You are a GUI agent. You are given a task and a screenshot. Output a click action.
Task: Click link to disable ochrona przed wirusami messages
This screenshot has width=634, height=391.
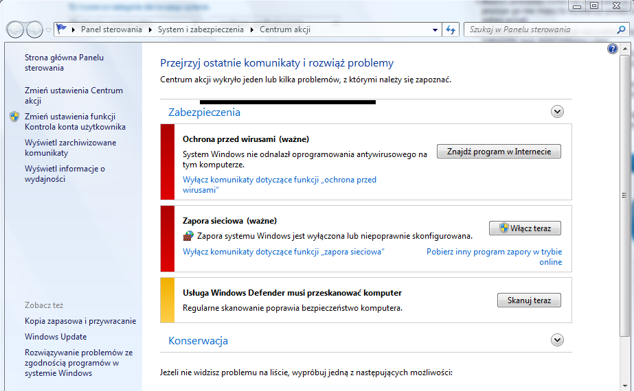[280, 185]
